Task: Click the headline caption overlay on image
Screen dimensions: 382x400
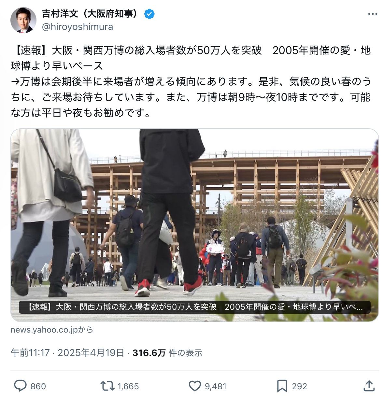Action: [195, 307]
